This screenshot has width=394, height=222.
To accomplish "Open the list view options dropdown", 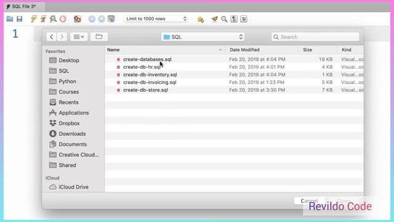I will tap(79, 37).
